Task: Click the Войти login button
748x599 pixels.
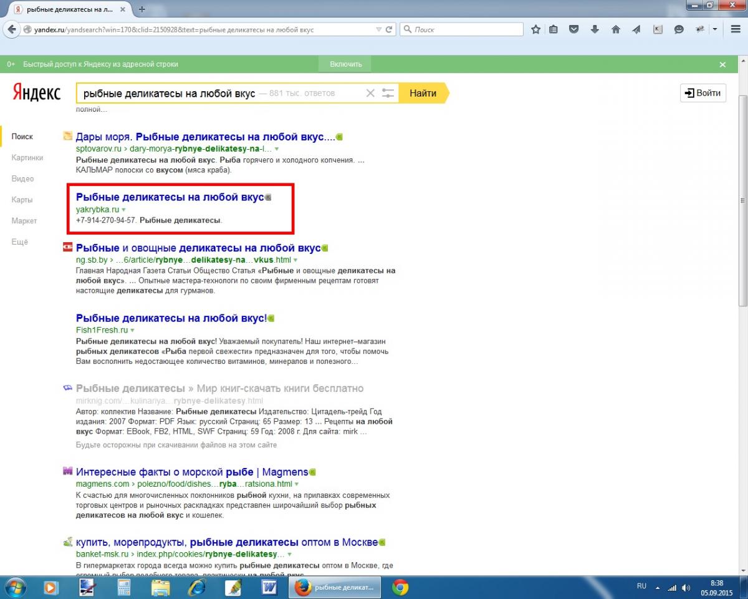Action: click(703, 93)
